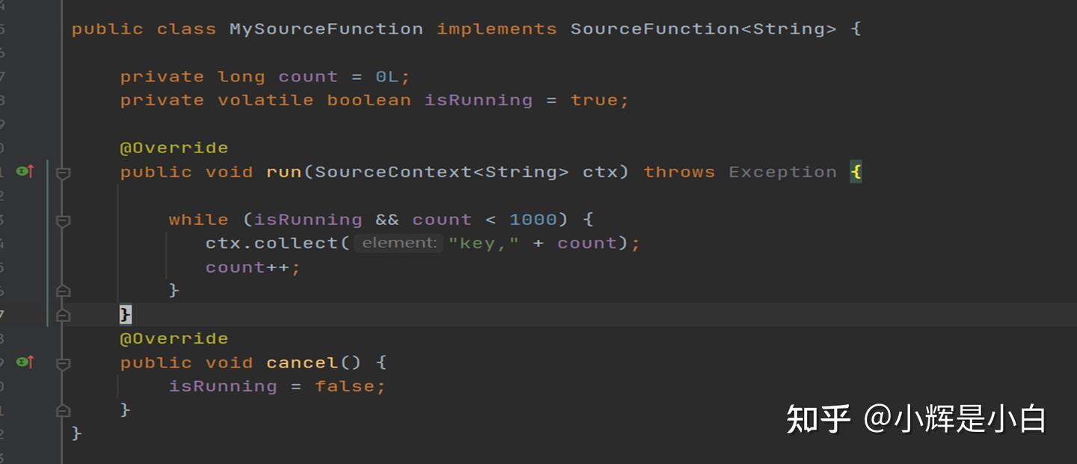This screenshot has height=464, width=1077.
Task: Click fold end marker at run closing brace
Action: coord(64,315)
